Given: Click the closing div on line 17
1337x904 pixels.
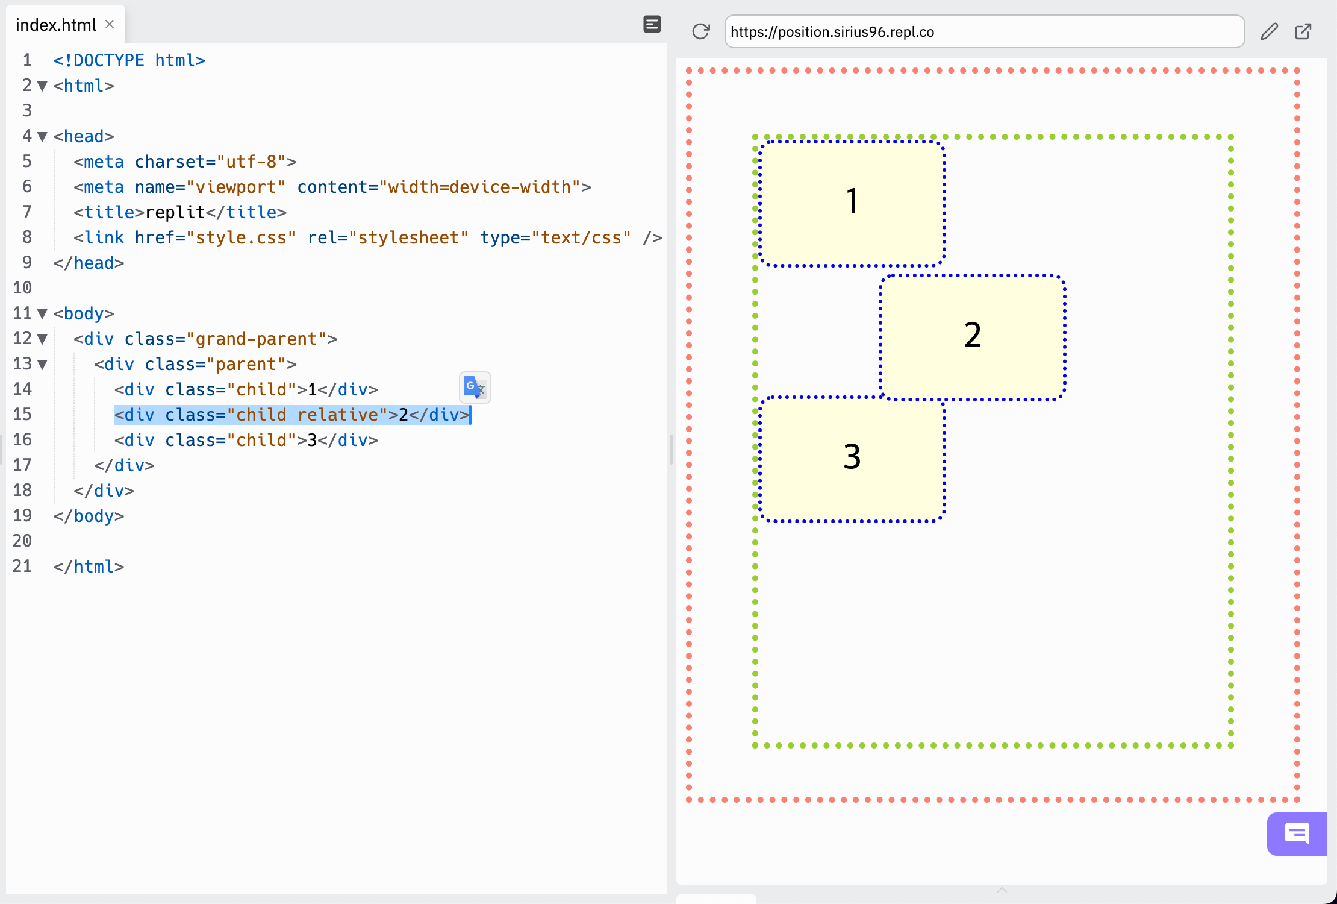Looking at the screenshot, I should (124, 465).
